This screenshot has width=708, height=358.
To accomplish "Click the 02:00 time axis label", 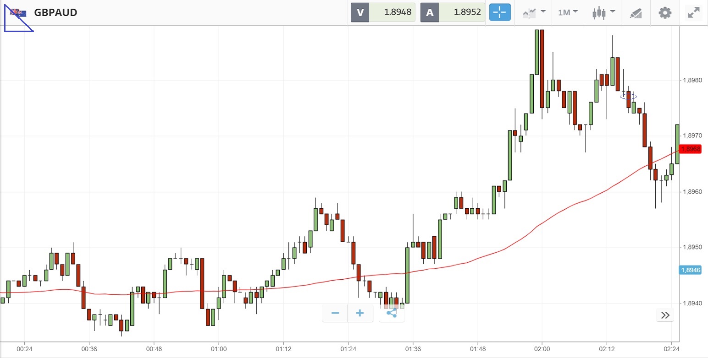I will point(542,349).
